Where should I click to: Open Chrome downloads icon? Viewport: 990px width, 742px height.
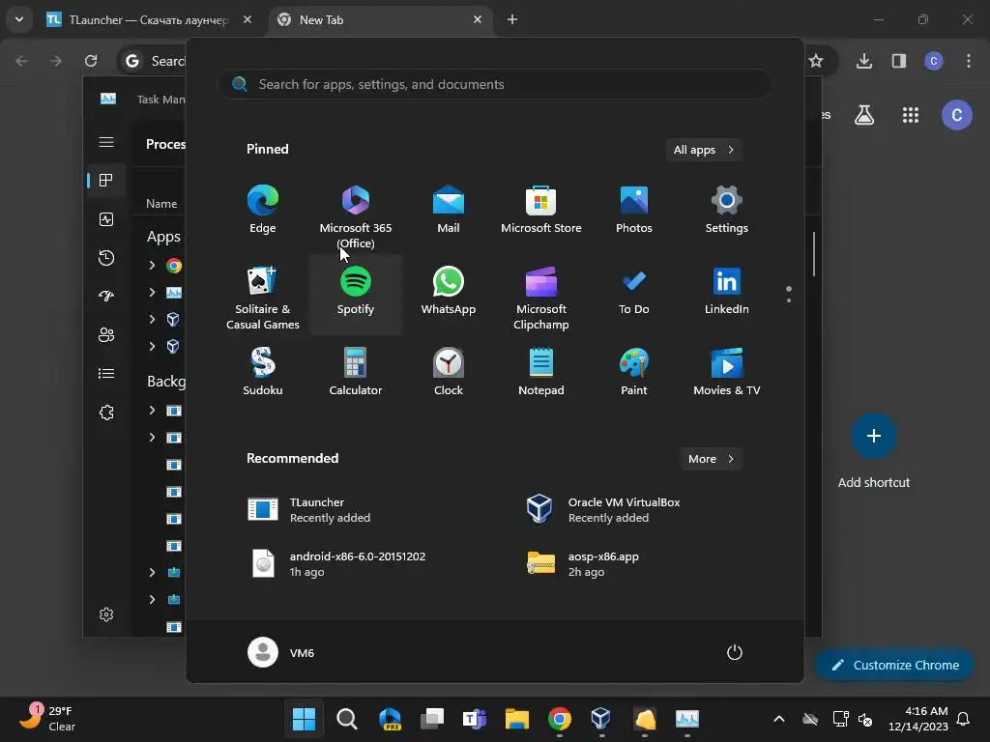click(864, 61)
